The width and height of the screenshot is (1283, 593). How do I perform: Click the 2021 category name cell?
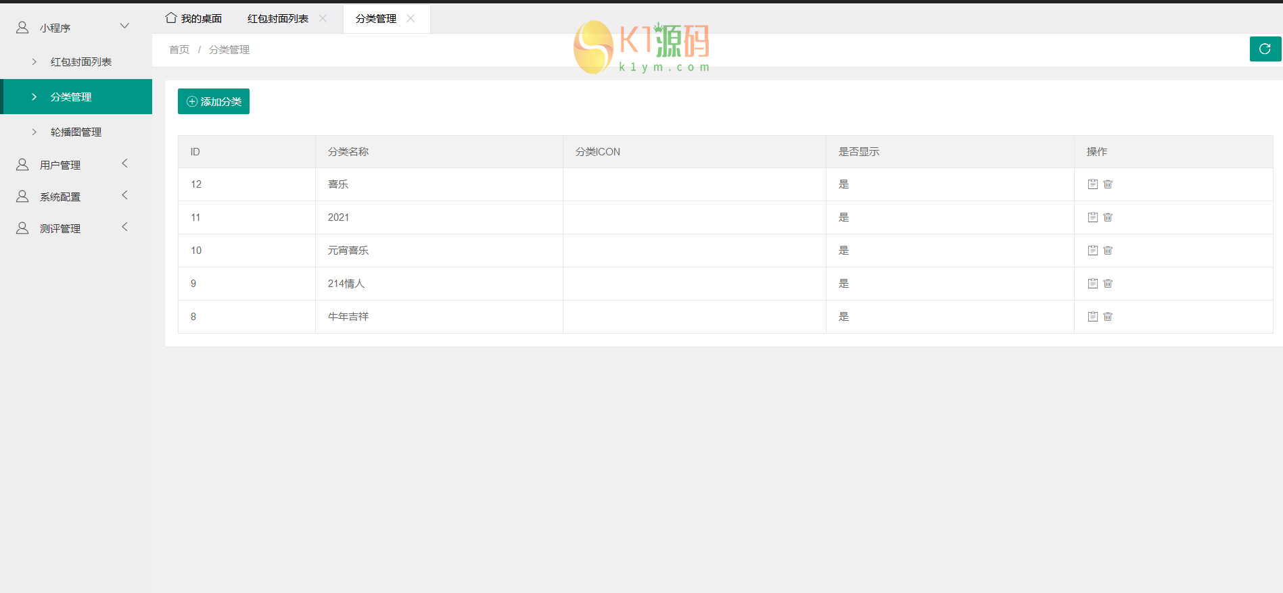439,217
